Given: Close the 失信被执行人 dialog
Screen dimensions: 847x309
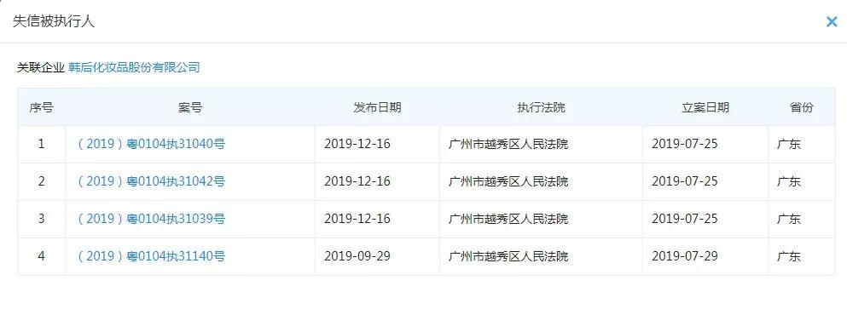Looking at the screenshot, I should click(832, 21).
